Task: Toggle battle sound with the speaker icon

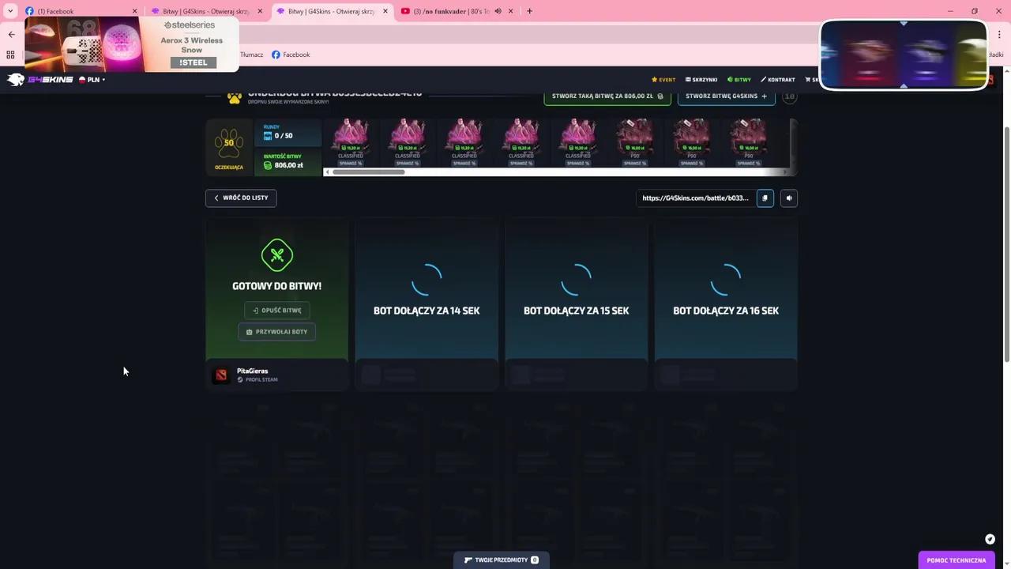Action: click(x=788, y=198)
